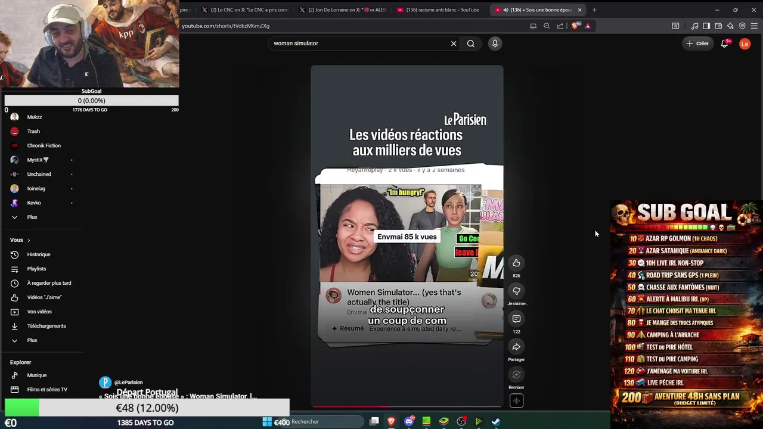The image size is (763, 429).
Task: Open Leo AI sparkle icon
Action: [x=730, y=26]
